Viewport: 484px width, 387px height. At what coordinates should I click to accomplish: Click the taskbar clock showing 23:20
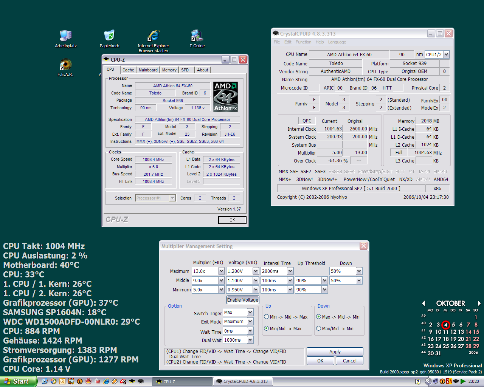pyautogui.click(x=473, y=381)
